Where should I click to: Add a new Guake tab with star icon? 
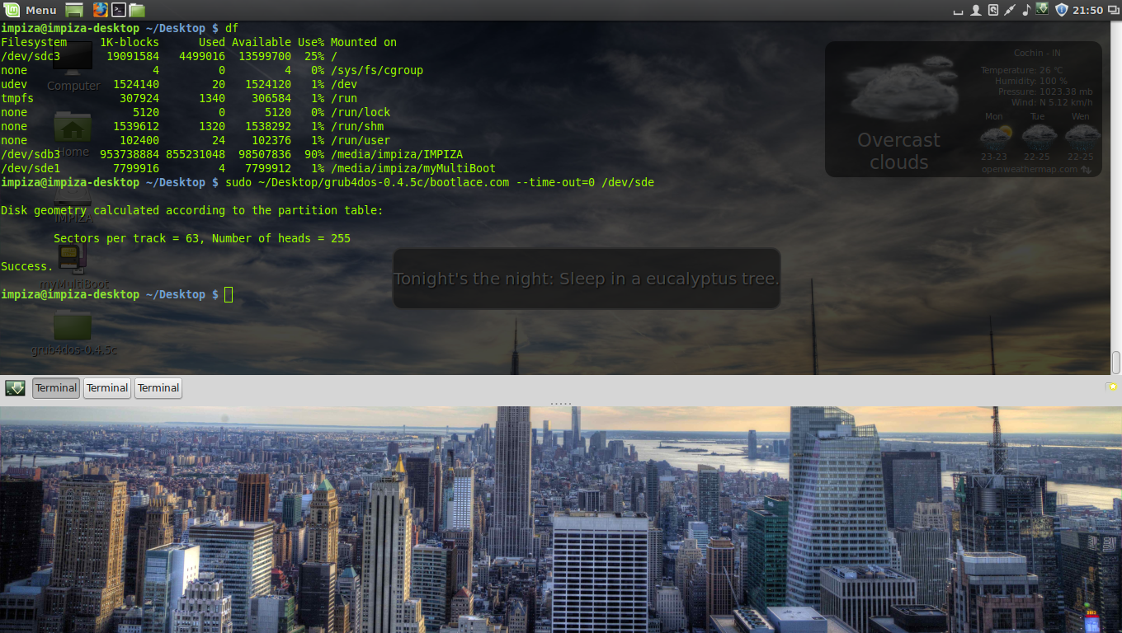[x=1111, y=386]
